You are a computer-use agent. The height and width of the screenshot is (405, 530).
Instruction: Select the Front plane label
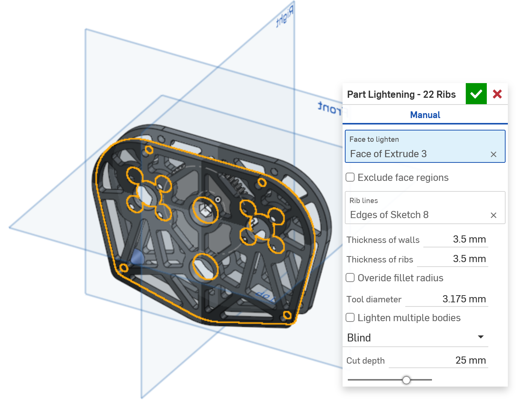[330, 109]
